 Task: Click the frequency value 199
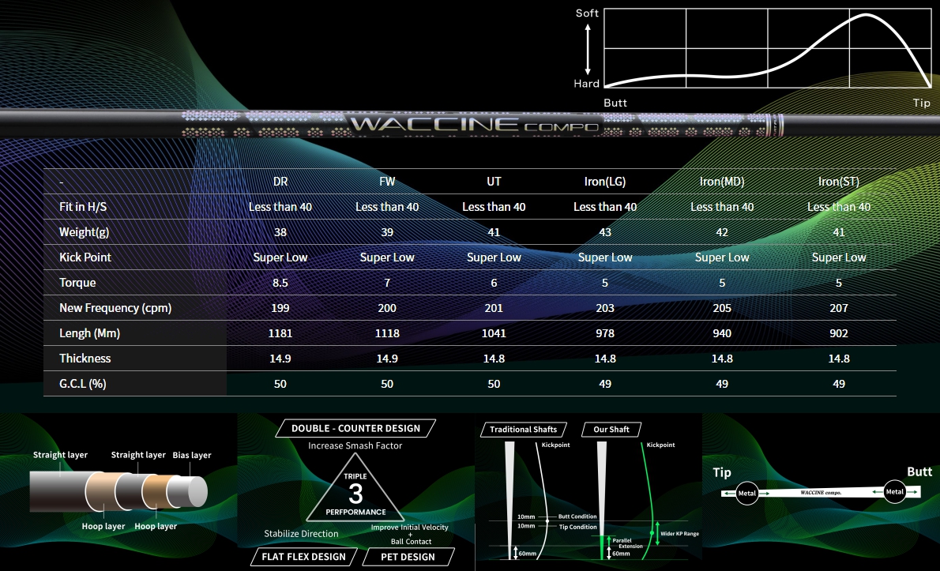tap(280, 308)
